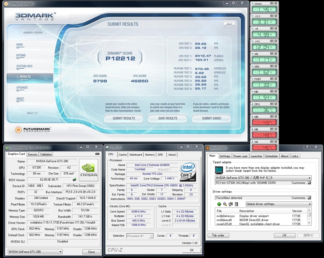Click the SUBMIT SAVED button
The width and height of the screenshot is (324, 258).
(x=211, y=119)
